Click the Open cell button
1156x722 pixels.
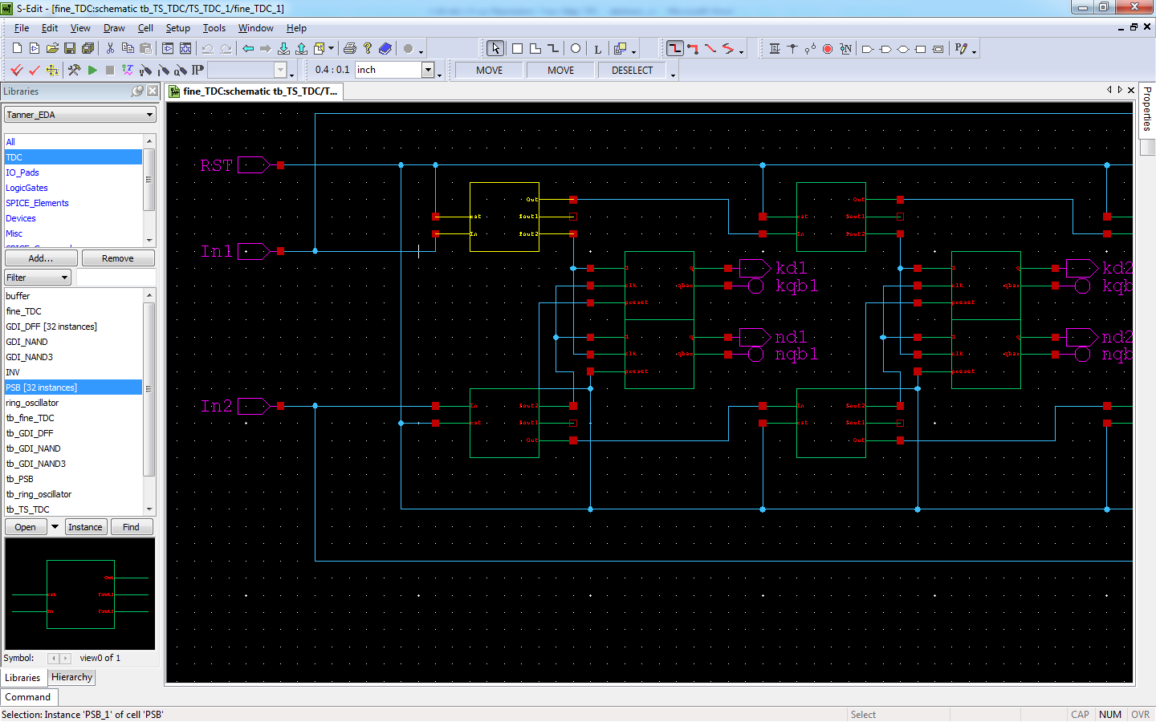[x=26, y=527]
